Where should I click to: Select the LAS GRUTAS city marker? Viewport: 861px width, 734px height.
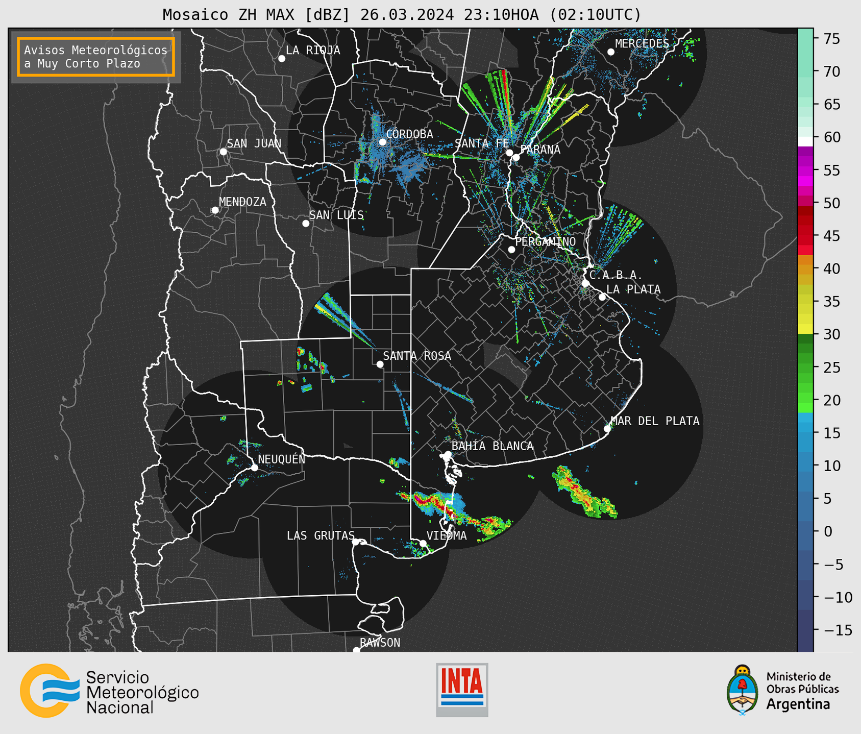pos(356,542)
